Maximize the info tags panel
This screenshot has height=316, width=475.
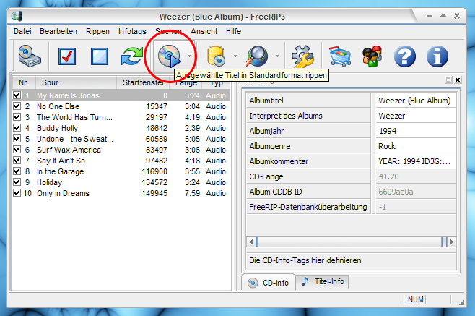(x=448, y=80)
